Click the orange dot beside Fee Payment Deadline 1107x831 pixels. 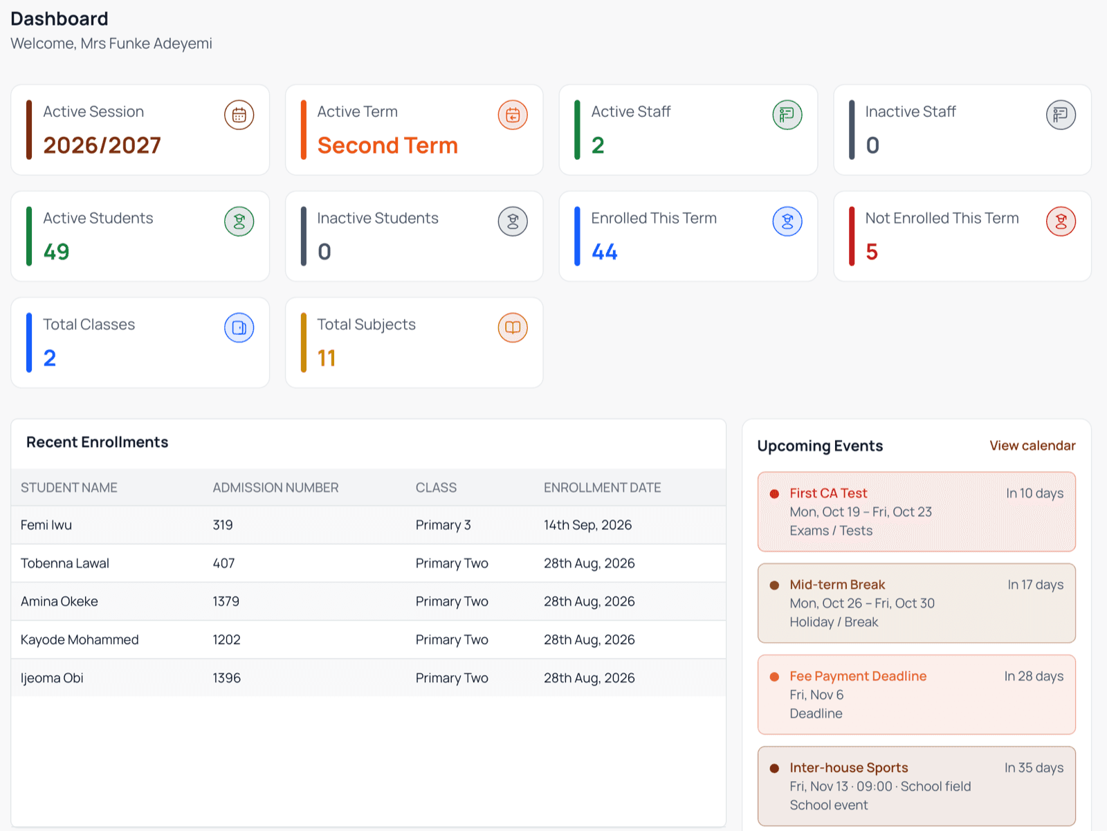coord(774,677)
